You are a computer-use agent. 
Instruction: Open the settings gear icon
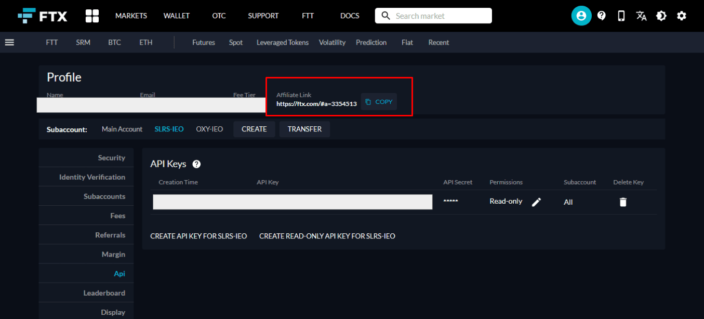(682, 16)
